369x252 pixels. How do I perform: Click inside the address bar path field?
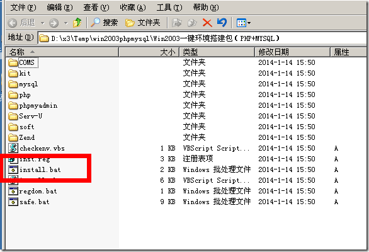pyautogui.click(x=202, y=38)
